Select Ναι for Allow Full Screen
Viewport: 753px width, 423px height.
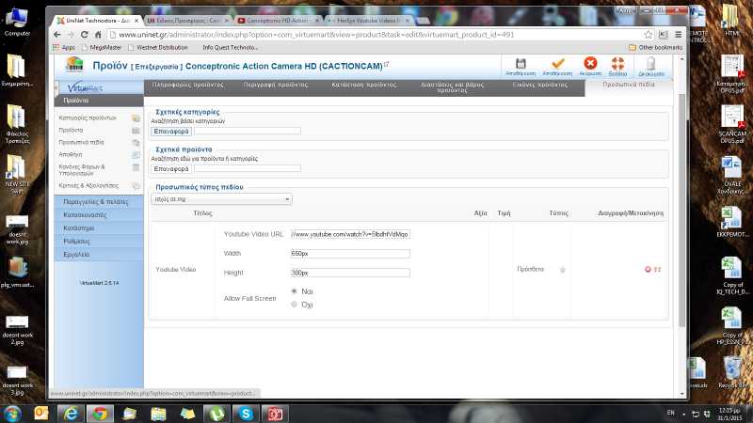294,291
